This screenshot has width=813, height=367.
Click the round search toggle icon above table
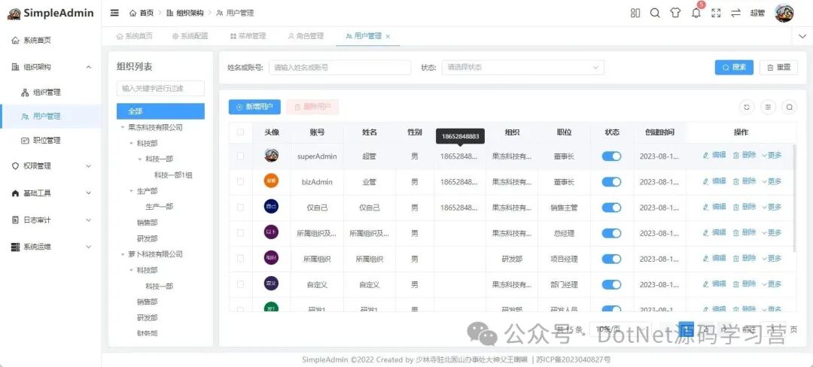pyautogui.click(x=789, y=107)
